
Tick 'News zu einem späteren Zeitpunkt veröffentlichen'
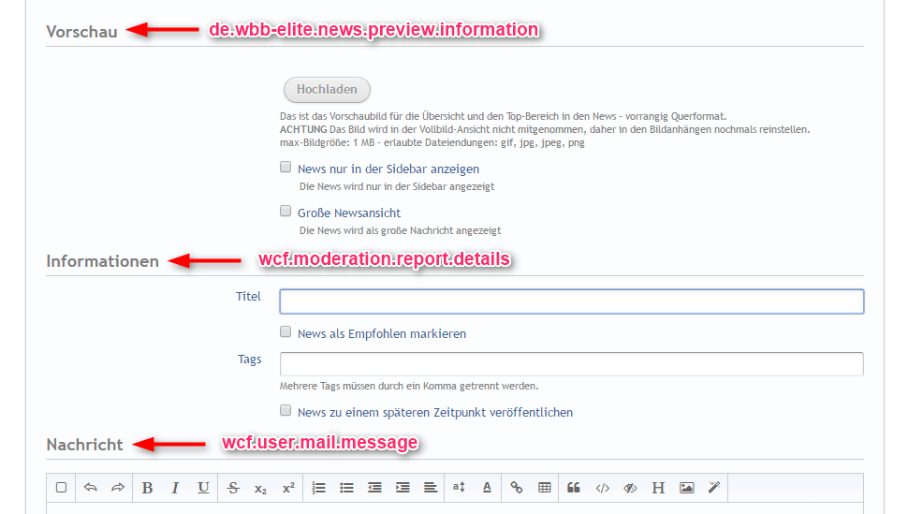click(286, 411)
